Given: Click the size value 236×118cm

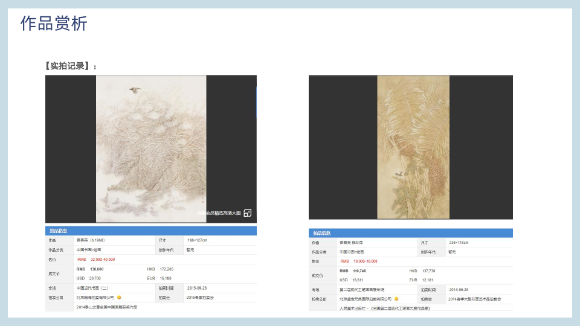Looking at the screenshot, I should tap(459, 243).
